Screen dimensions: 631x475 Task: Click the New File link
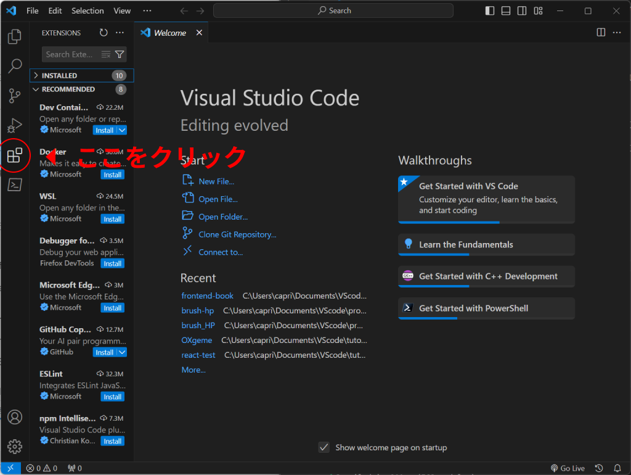coord(216,181)
